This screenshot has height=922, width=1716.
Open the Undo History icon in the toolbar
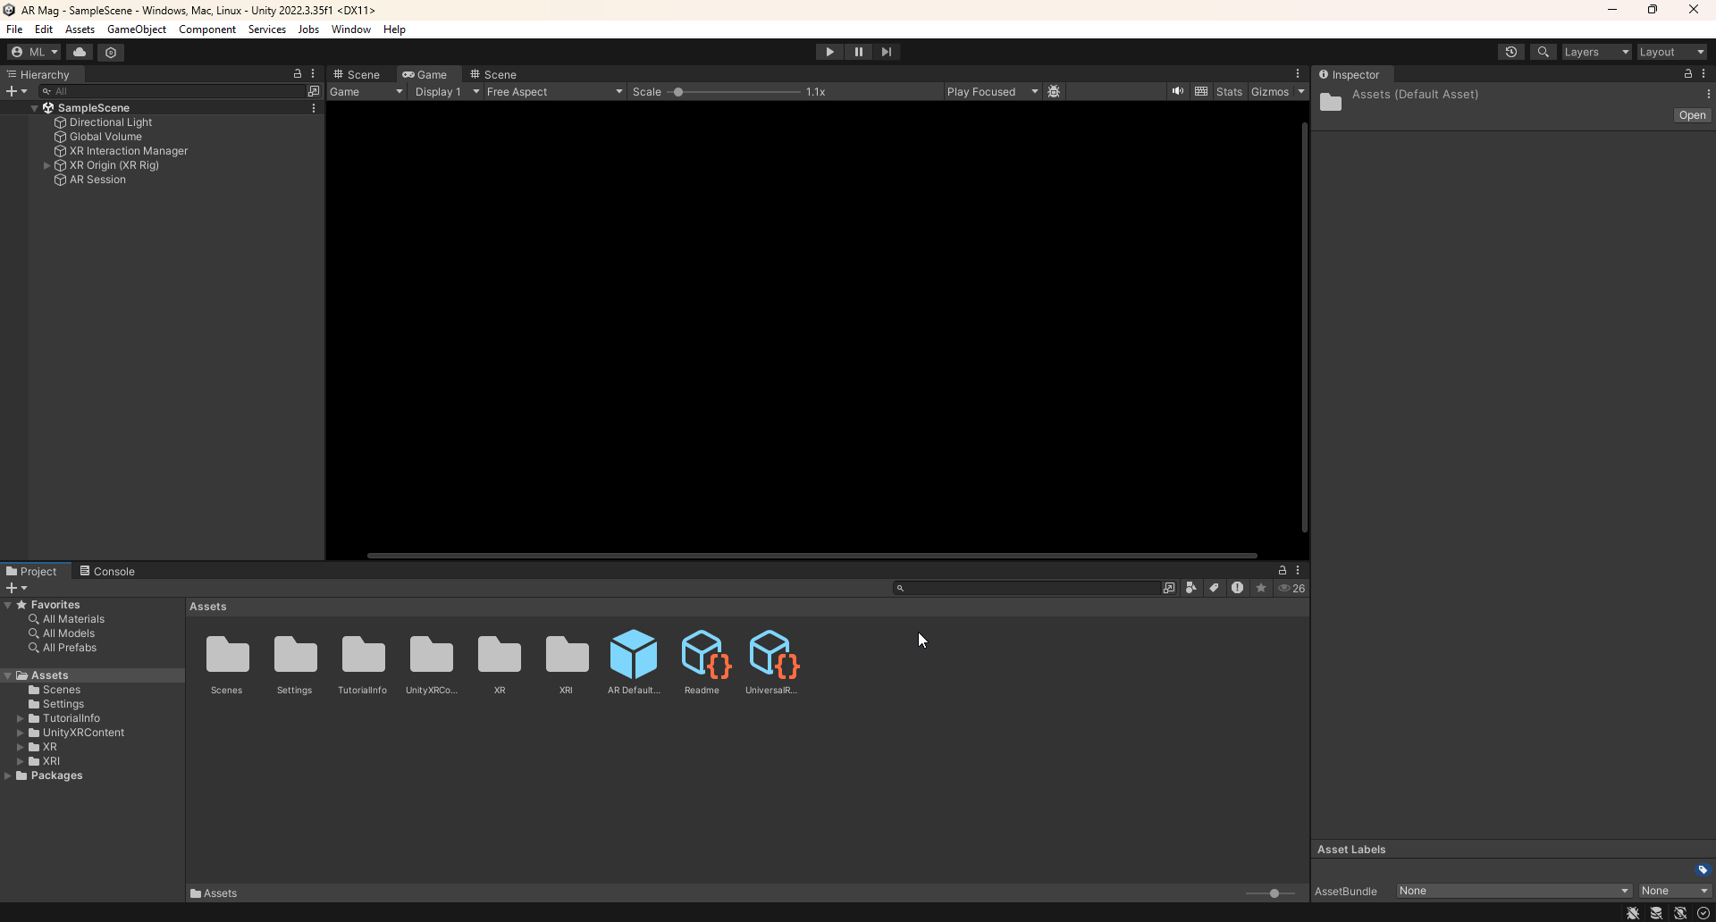point(1511,52)
